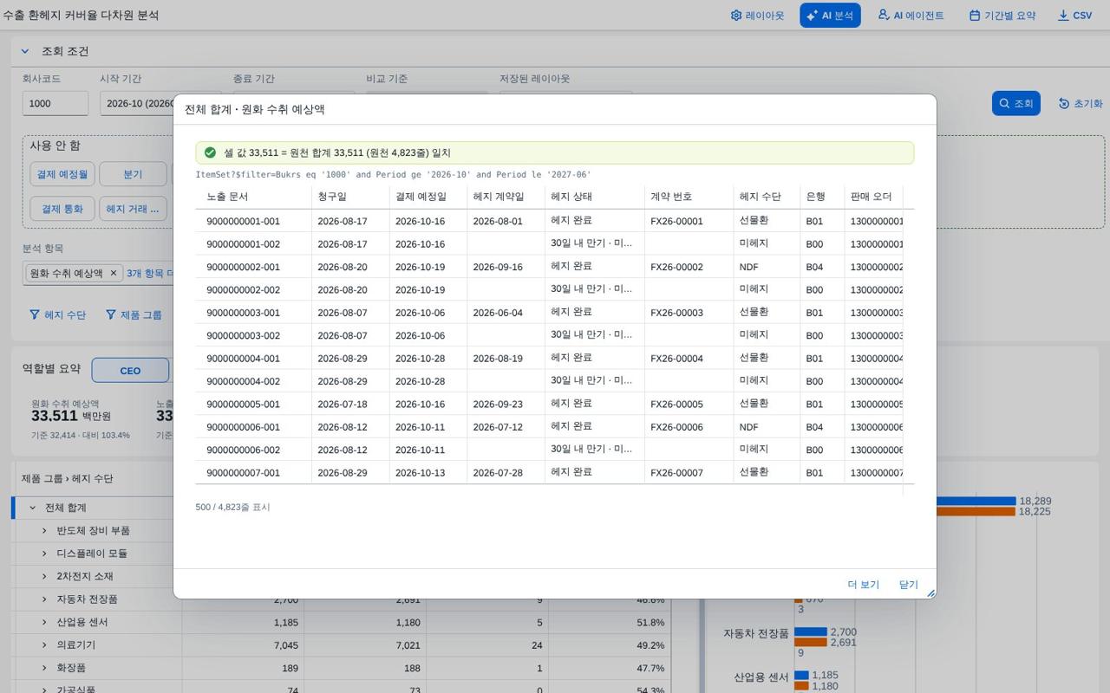The width and height of the screenshot is (1110, 693).
Task: Click the 조회 search button
Action: tap(1015, 103)
